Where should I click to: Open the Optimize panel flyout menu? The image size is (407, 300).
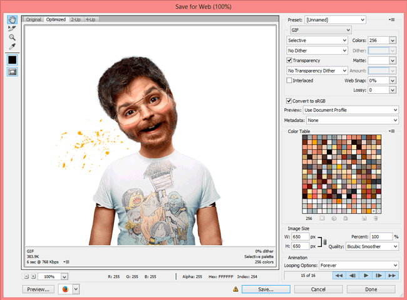392,20
